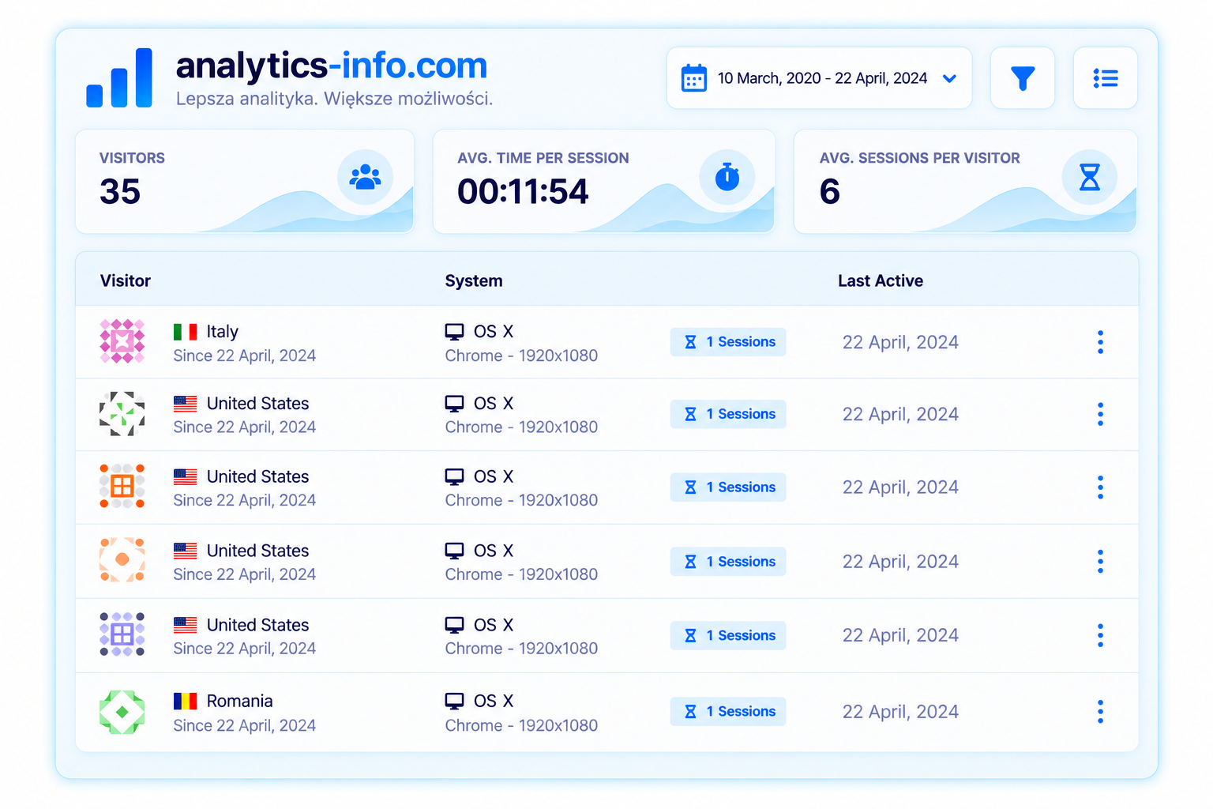The width and height of the screenshot is (1213, 809).
Task: Click the average time value 00:11:54
Action: coord(523,191)
